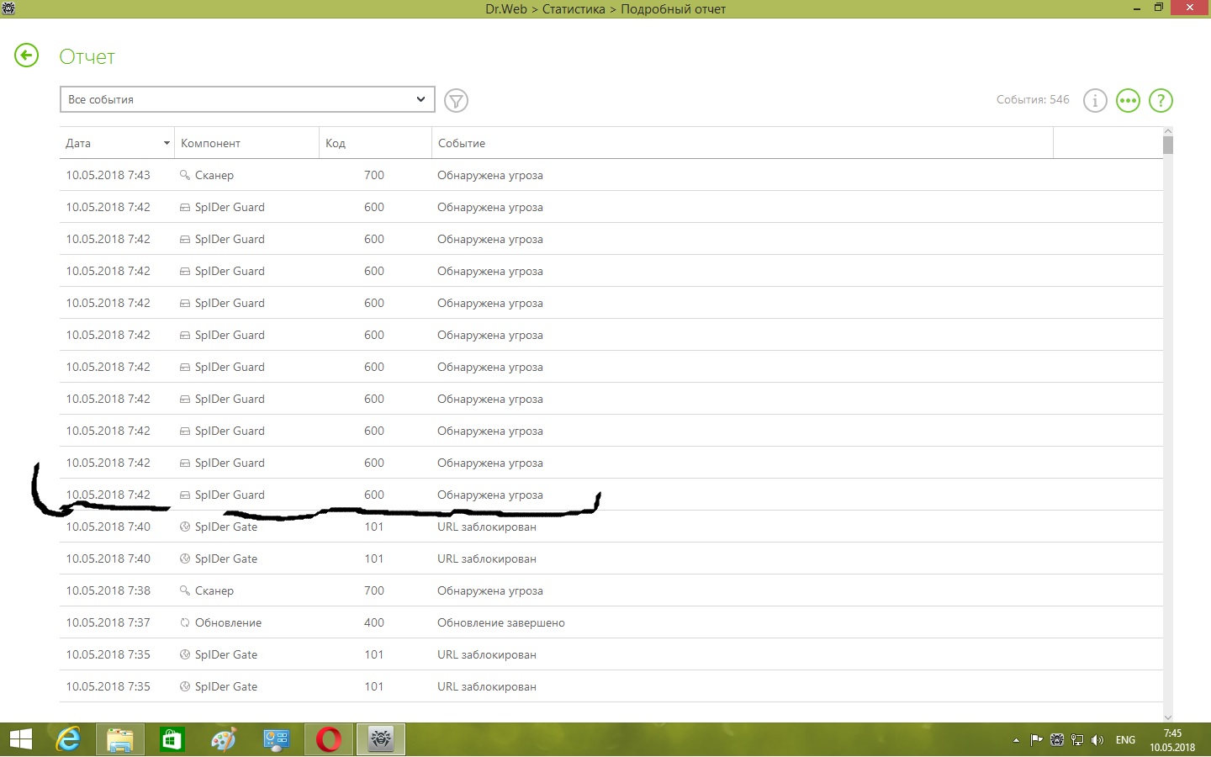
Task: Open the event filter funnel icon
Action: (x=456, y=101)
